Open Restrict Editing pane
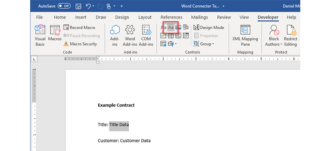This screenshot has height=151, width=330. 290,35
